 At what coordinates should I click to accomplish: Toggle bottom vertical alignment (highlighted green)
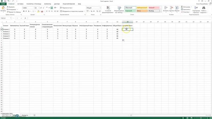52,8
